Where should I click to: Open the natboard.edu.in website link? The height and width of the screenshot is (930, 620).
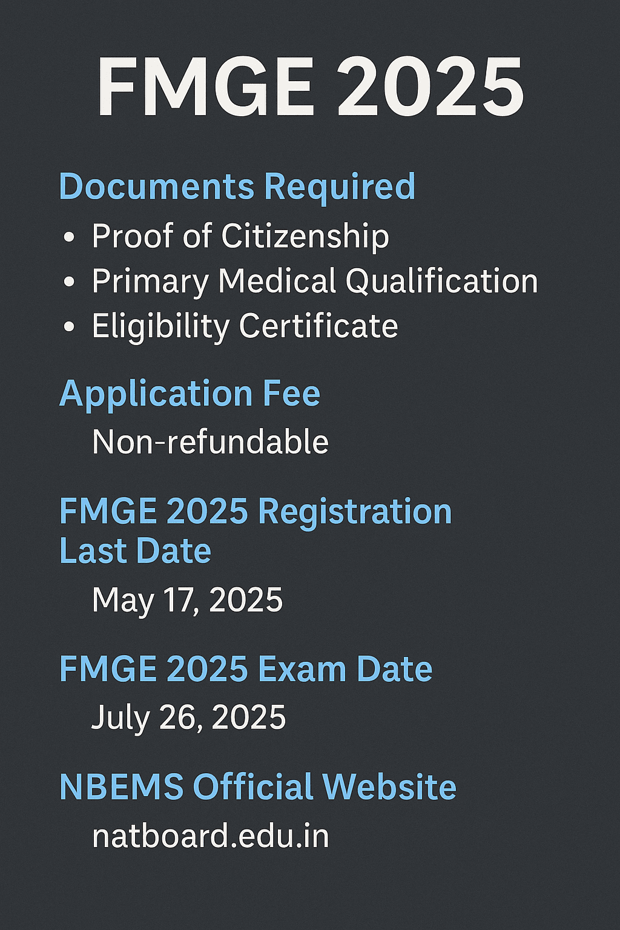211,836
